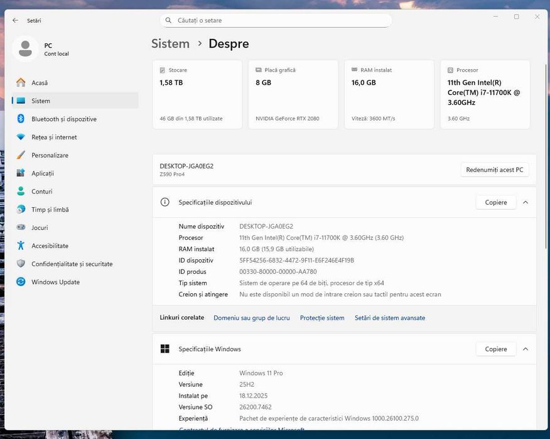Click the Conturi person icon
The width and height of the screenshot is (550, 439).
click(21, 192)
